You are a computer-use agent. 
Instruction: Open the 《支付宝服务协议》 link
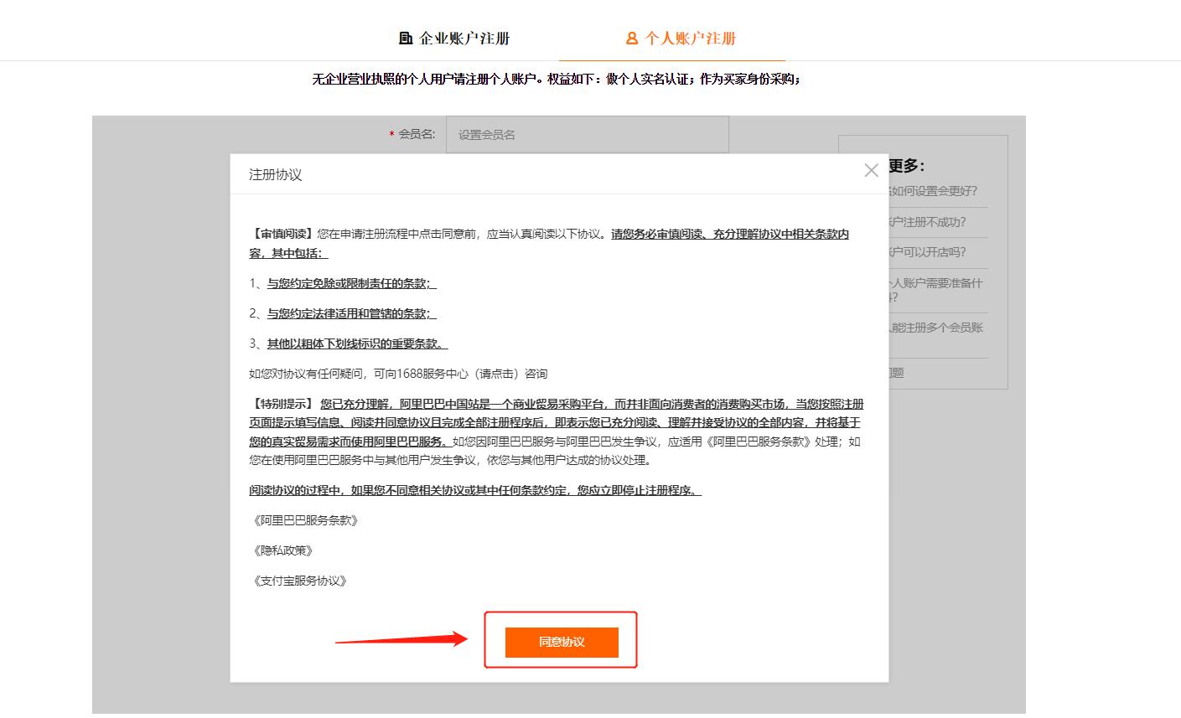pos(299,581)
